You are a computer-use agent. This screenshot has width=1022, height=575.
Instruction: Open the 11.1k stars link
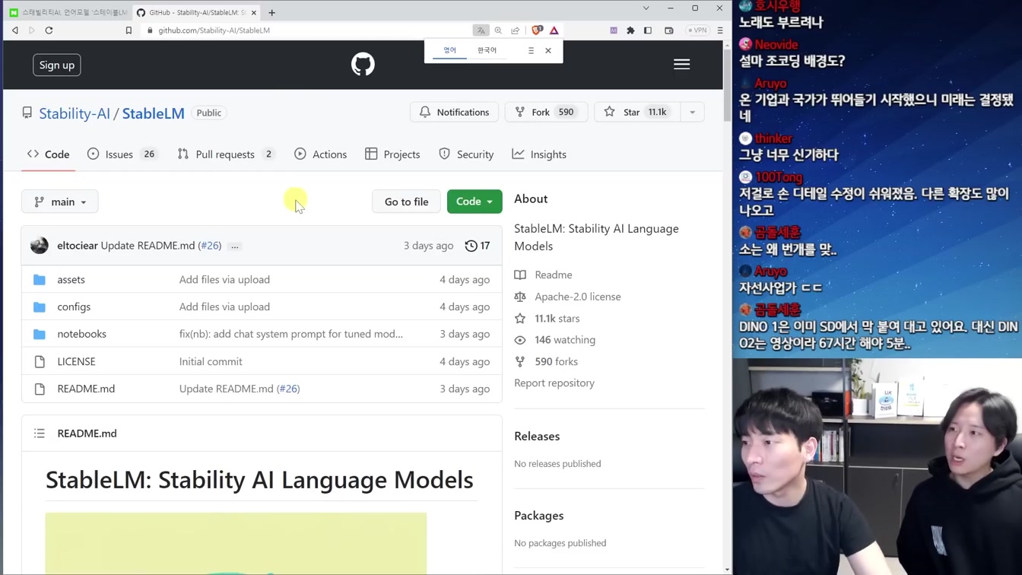pos(557,319)
